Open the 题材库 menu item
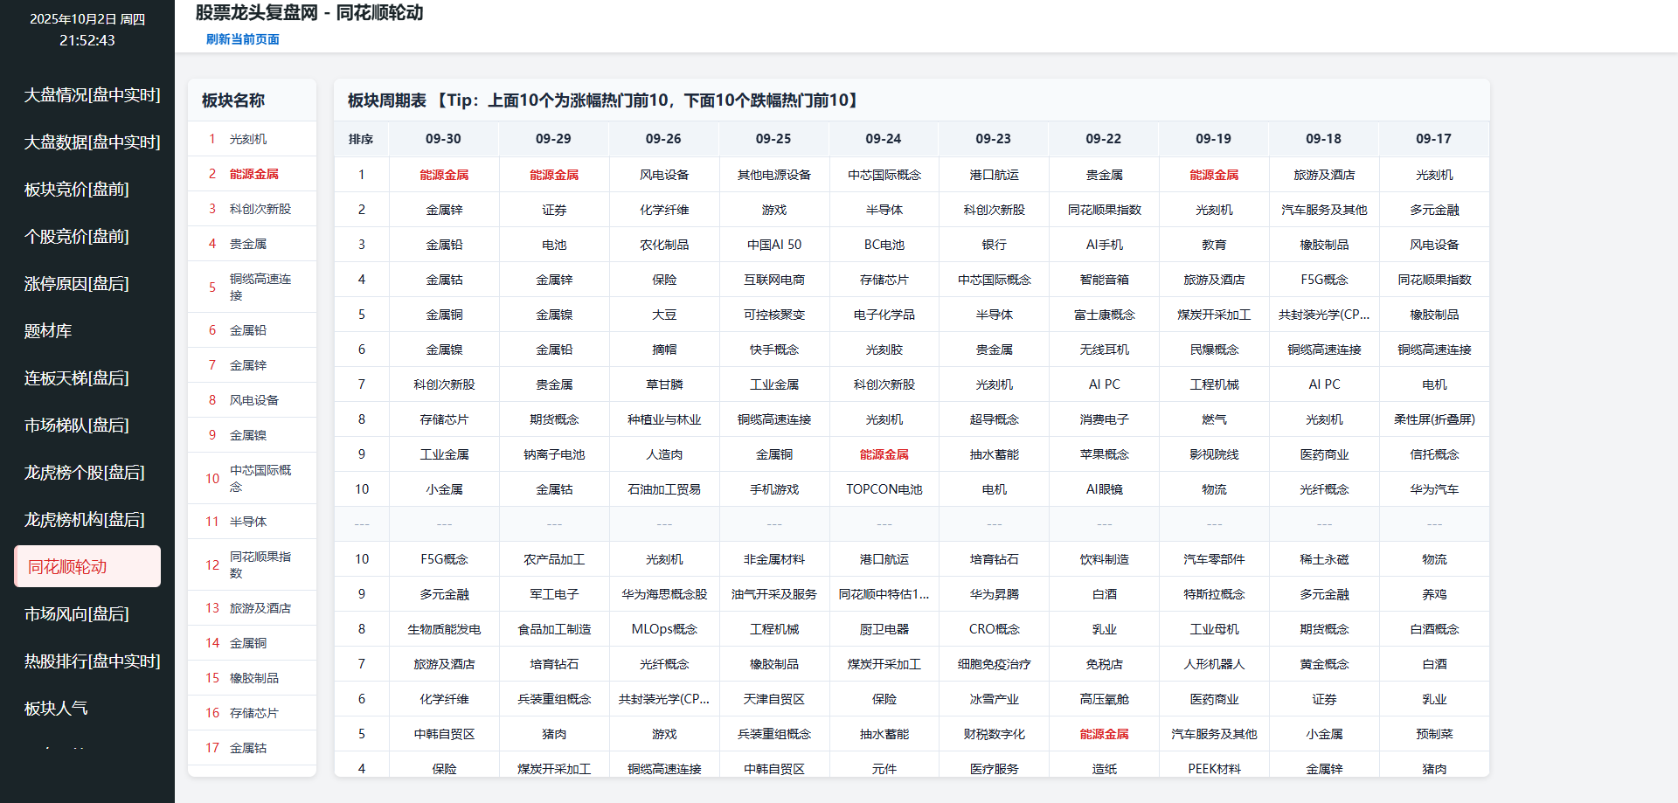This screenshot has width=1678, height=803. pyautogui.click(x=48, y=331)
